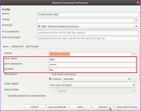The width and height of the screenshot is (141, 111).
Task: Close the Remote Desktop Preference window
Action: 138,3
